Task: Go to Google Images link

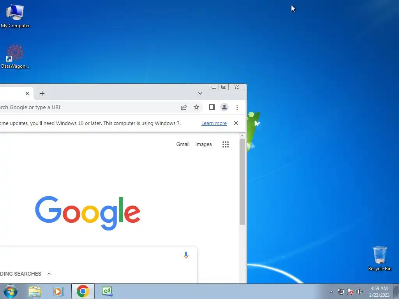Action: (203, 144)
